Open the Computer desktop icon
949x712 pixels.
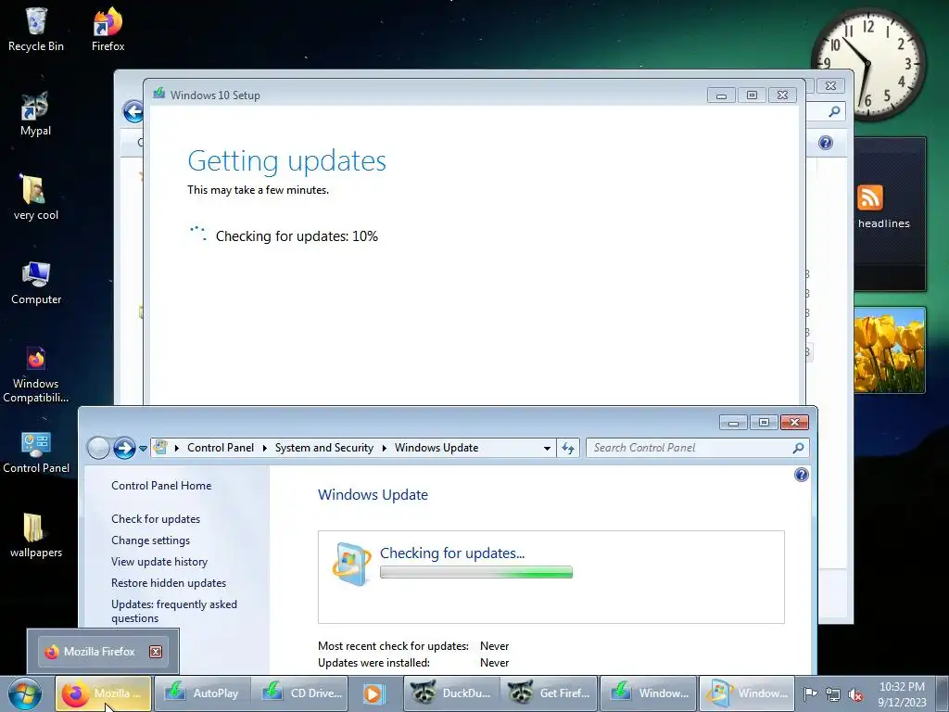click(x=36, y=283)
